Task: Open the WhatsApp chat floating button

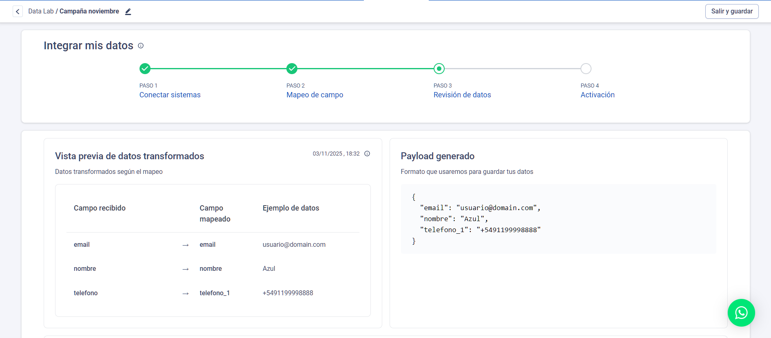Action: tap(741, 312)
